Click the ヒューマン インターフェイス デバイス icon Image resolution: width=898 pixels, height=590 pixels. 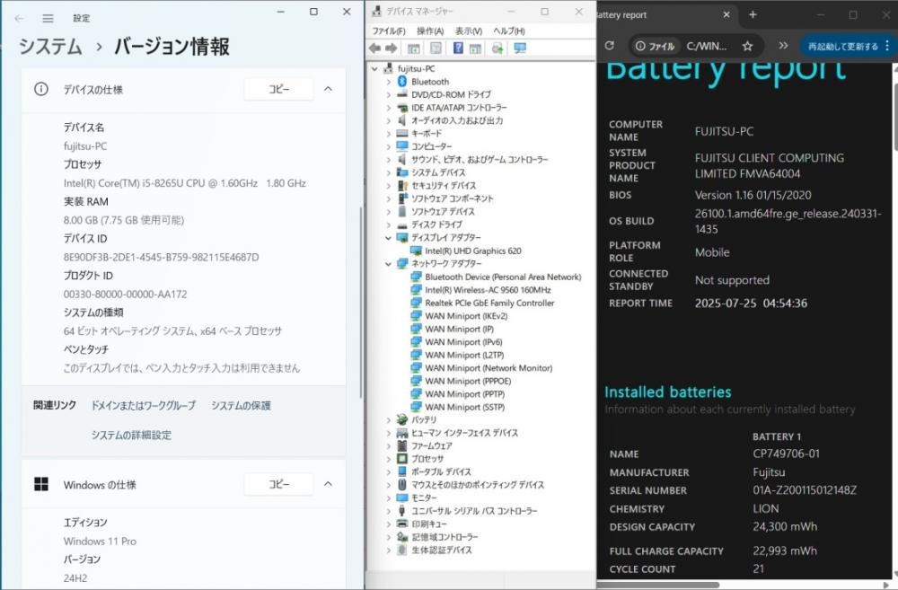[402, 433]
